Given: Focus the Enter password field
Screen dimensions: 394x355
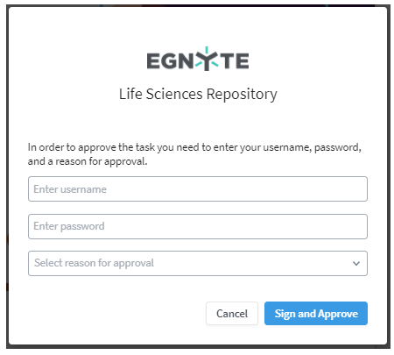Looking at the screenshot, I should pos(198,226).
